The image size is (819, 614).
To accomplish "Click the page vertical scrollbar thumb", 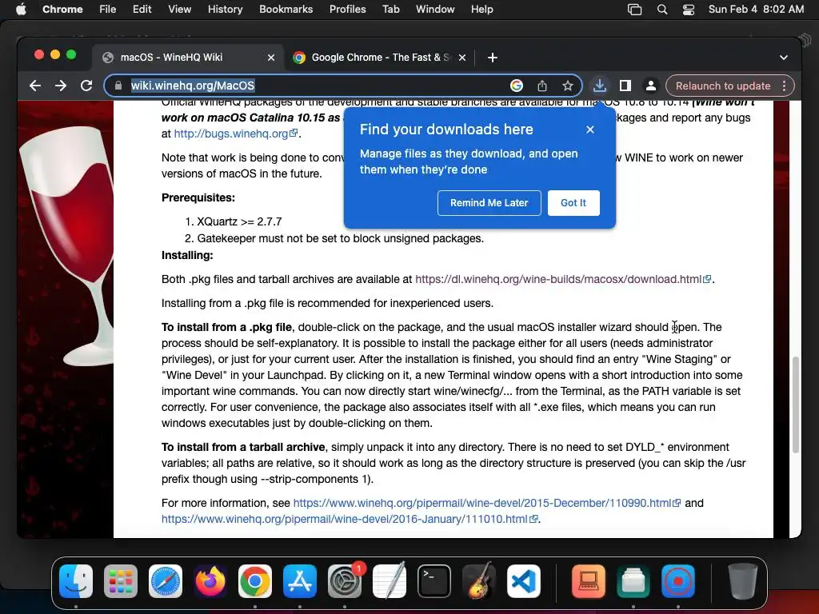I will click(x=796, y=405).
